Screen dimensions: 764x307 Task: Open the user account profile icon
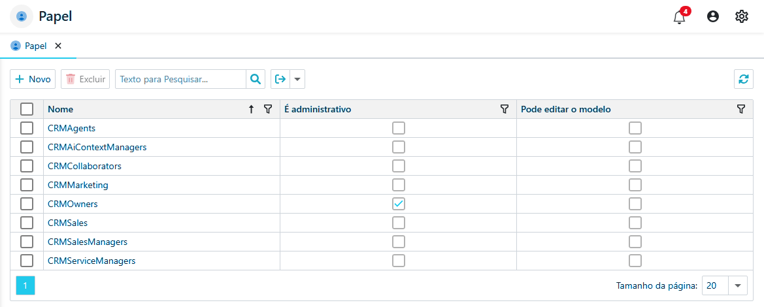(x=713, y=16)
